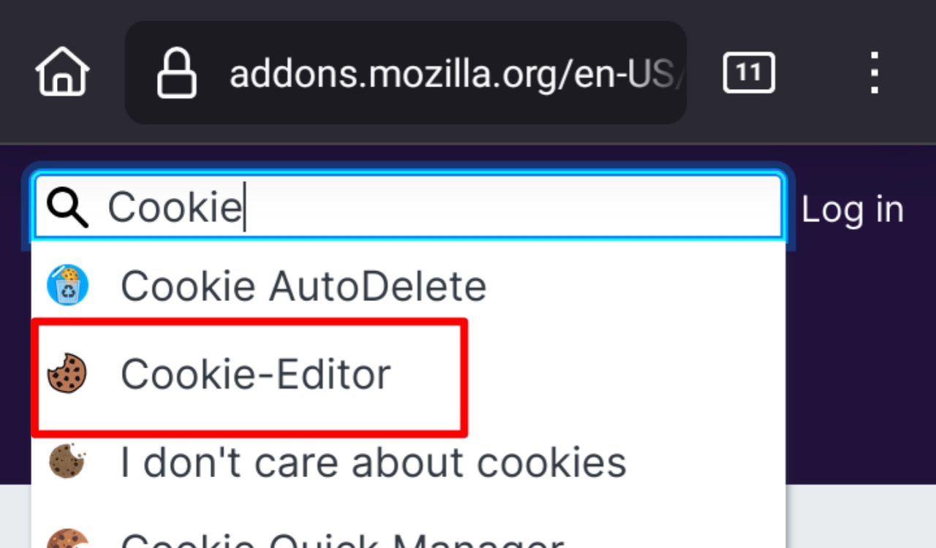The image size is (936, 548).
Task: Click the magnifying glass search icon
Action: [67, 208]
